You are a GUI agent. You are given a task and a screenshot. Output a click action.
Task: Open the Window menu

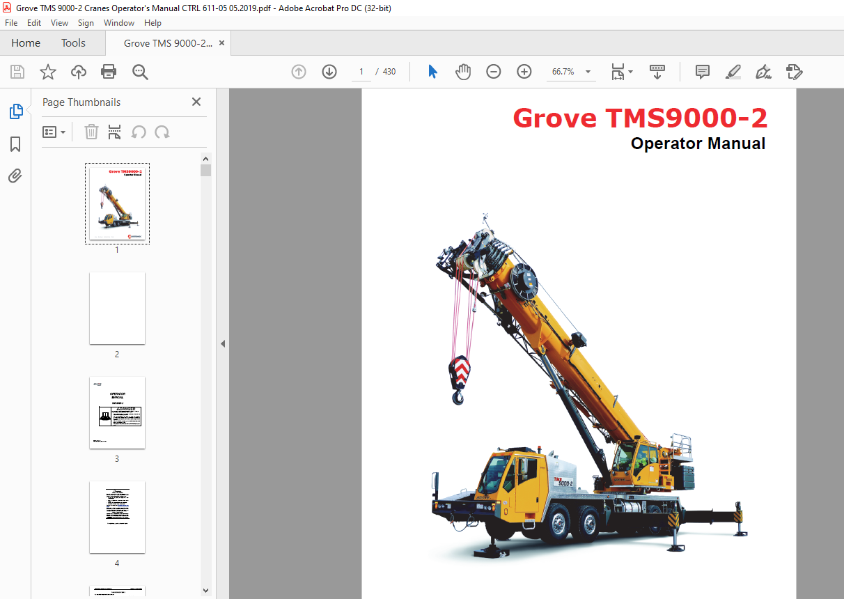(119, 23)
